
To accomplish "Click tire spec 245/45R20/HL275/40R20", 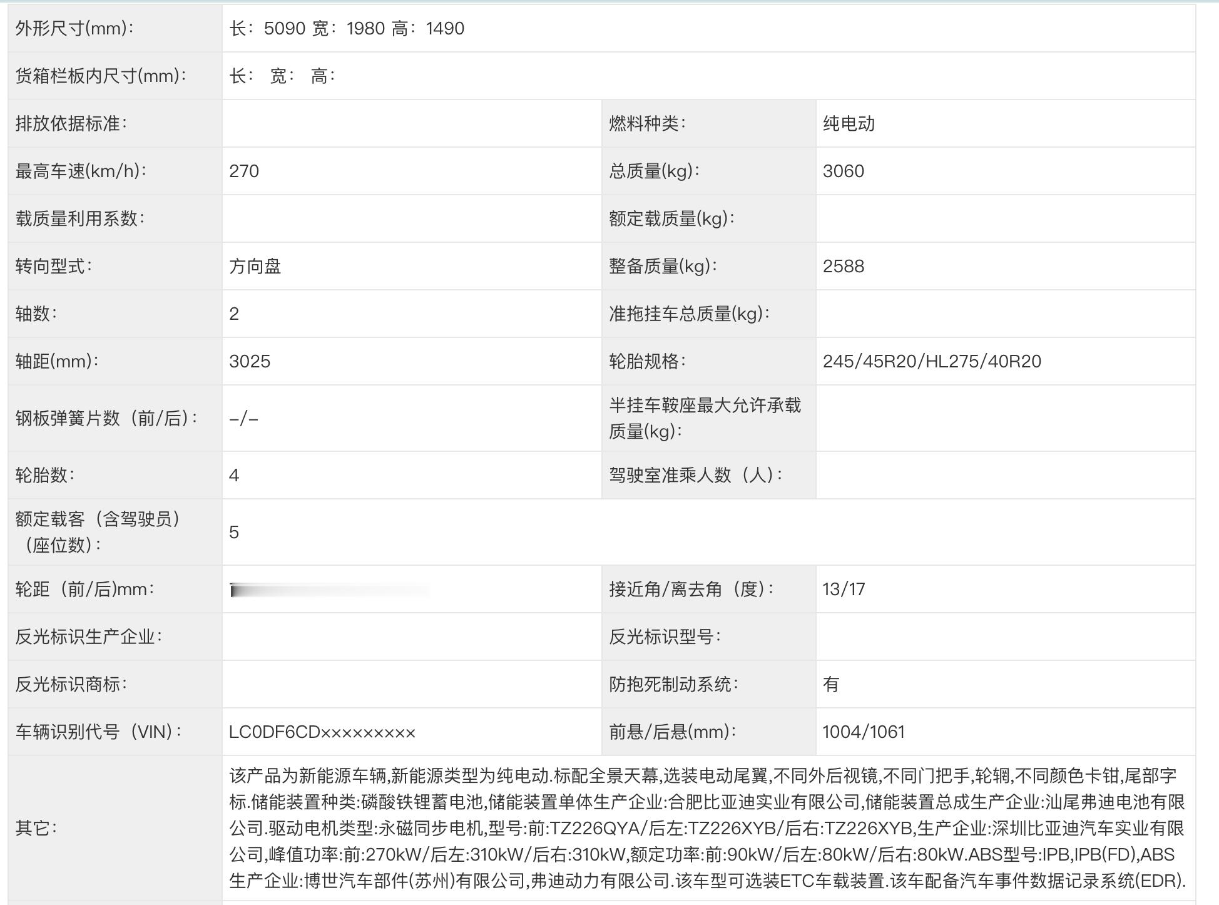I will [x=932, y=362].
